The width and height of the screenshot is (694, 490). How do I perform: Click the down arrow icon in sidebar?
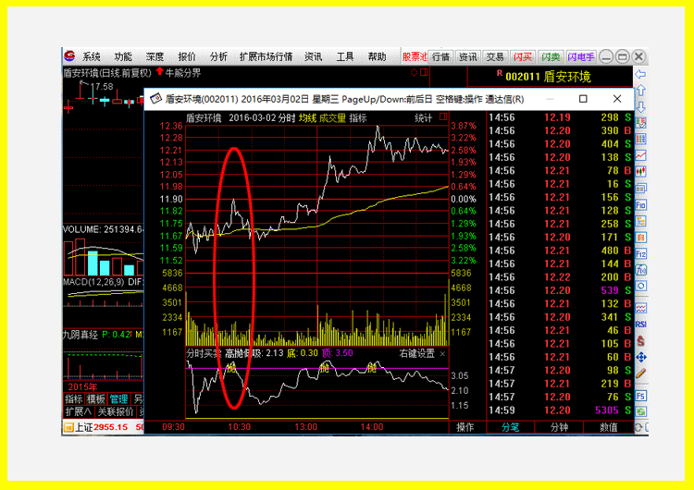[640, 106]
